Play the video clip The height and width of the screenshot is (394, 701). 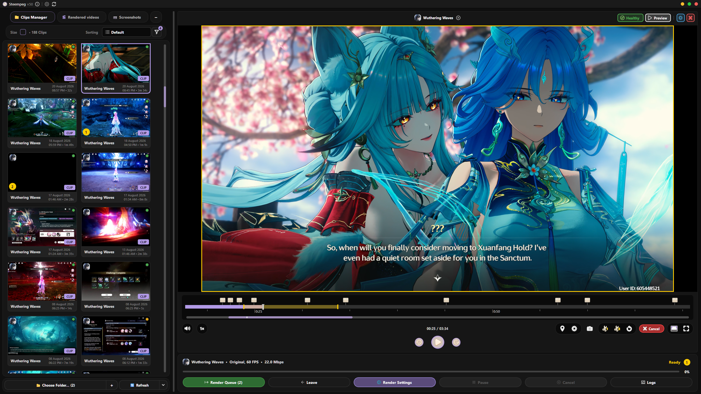[437, 342]
